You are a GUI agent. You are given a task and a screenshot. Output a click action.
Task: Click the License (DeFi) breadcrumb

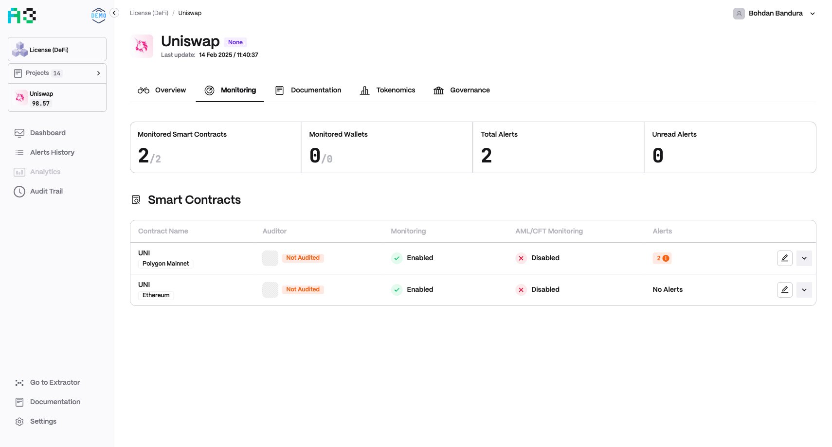point(149,13)
